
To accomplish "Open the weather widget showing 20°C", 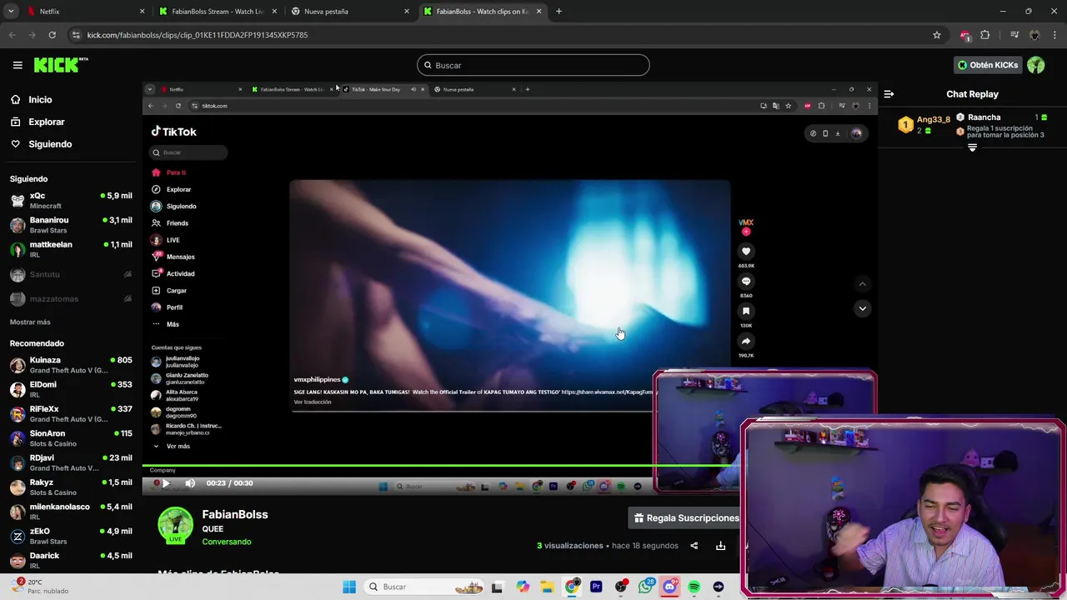I will click(40, 587).
